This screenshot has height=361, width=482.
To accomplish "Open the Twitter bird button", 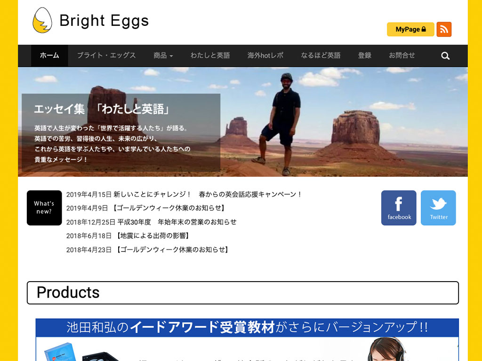I will pyautogui.click(x=438, y=208).
